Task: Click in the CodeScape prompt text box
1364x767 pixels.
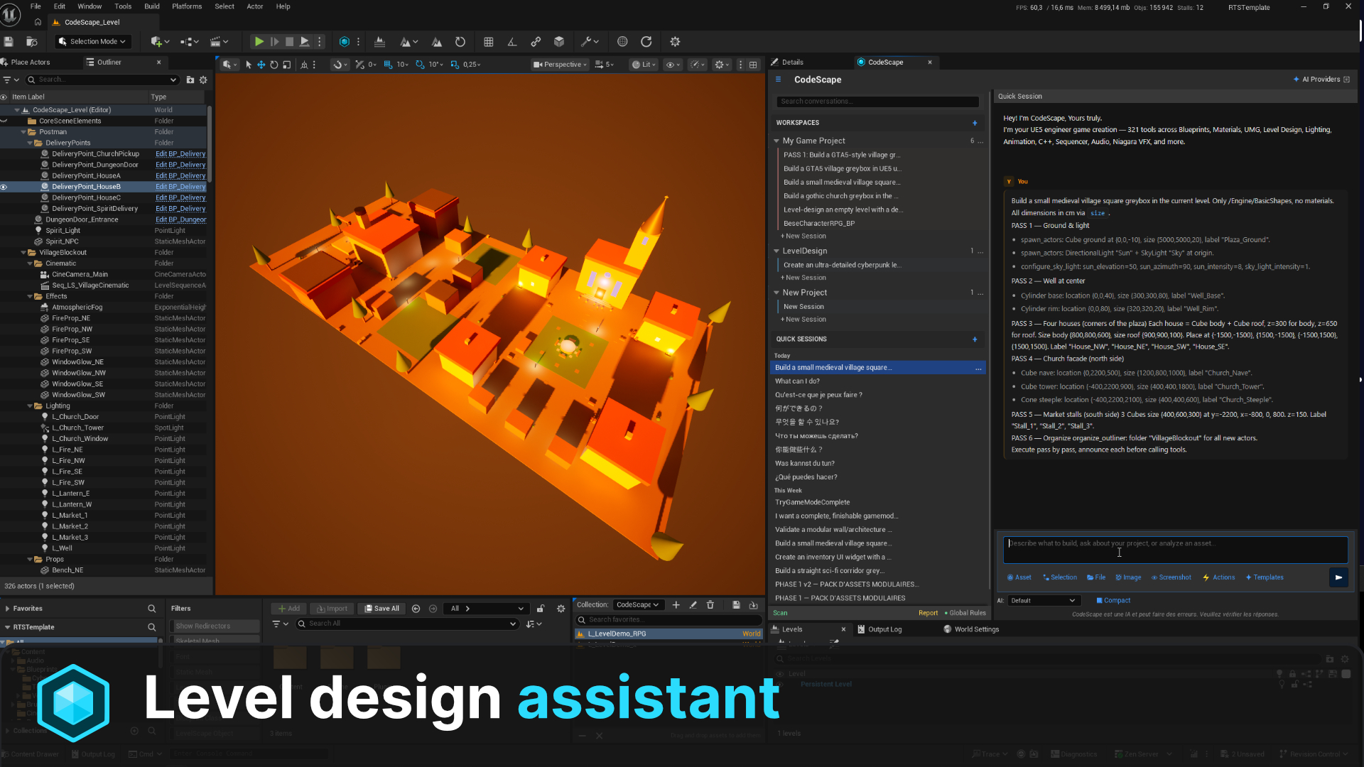Action: (x=1175, y=550)
